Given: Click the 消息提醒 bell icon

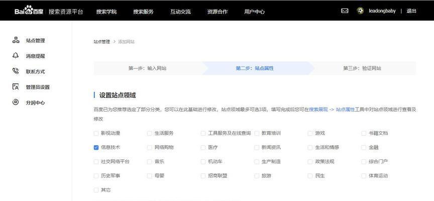Looking at the screenshot, I should point(16,56).
